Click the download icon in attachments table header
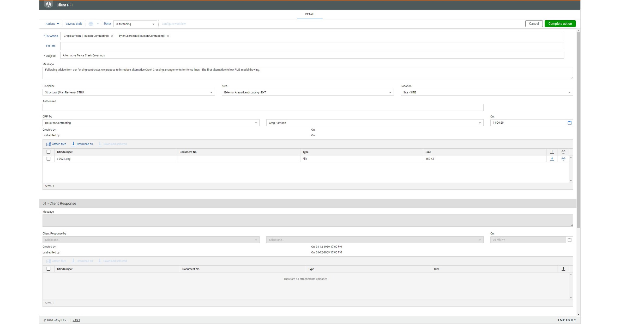The height and width of the screenshot is (324, 620). [x=552, y=152]
